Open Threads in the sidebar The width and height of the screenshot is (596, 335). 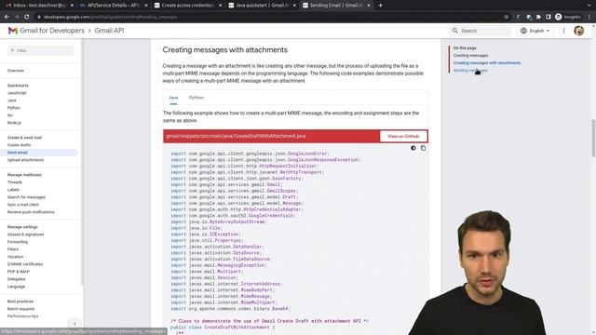15,182
